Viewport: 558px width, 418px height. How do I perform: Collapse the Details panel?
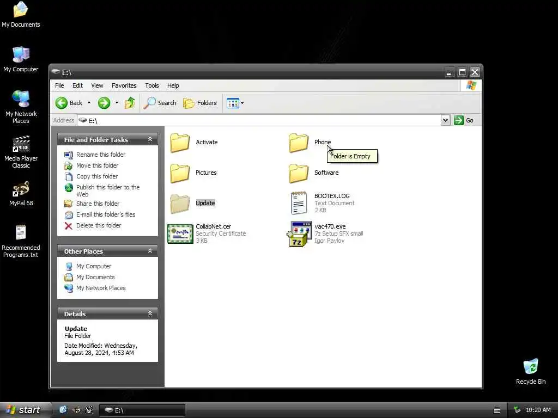(x=150, y=313)
